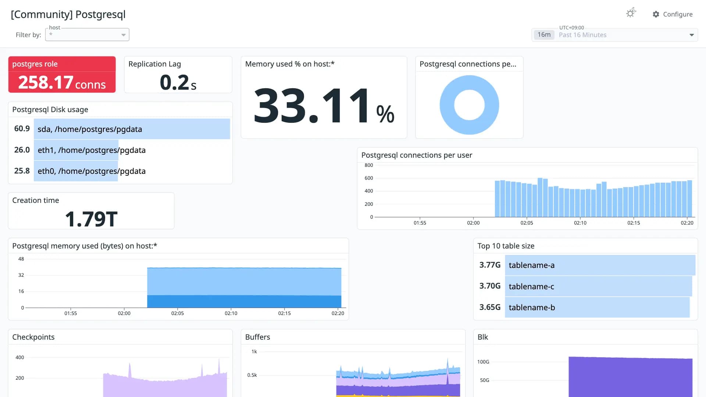This screenshot has height=397, width=706.
Task: Click the Configure gear icon
Action: coord(656,14)
